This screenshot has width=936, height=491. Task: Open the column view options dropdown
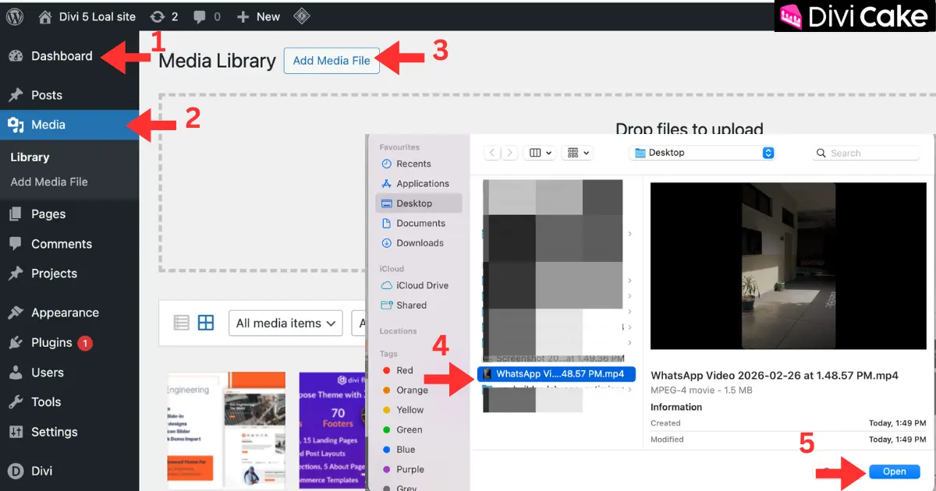540,153
